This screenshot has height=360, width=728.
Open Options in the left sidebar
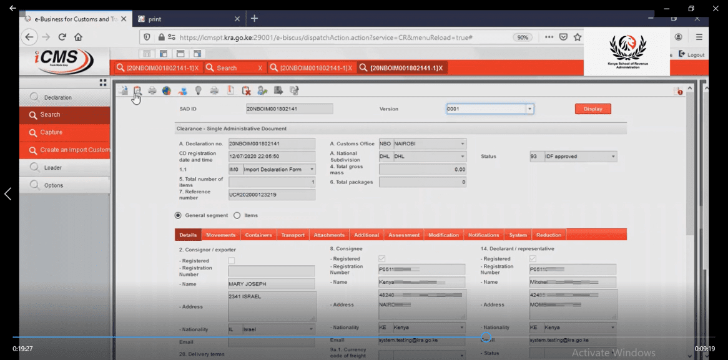[x=64, y=185]
